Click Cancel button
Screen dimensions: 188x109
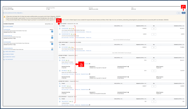179,13
